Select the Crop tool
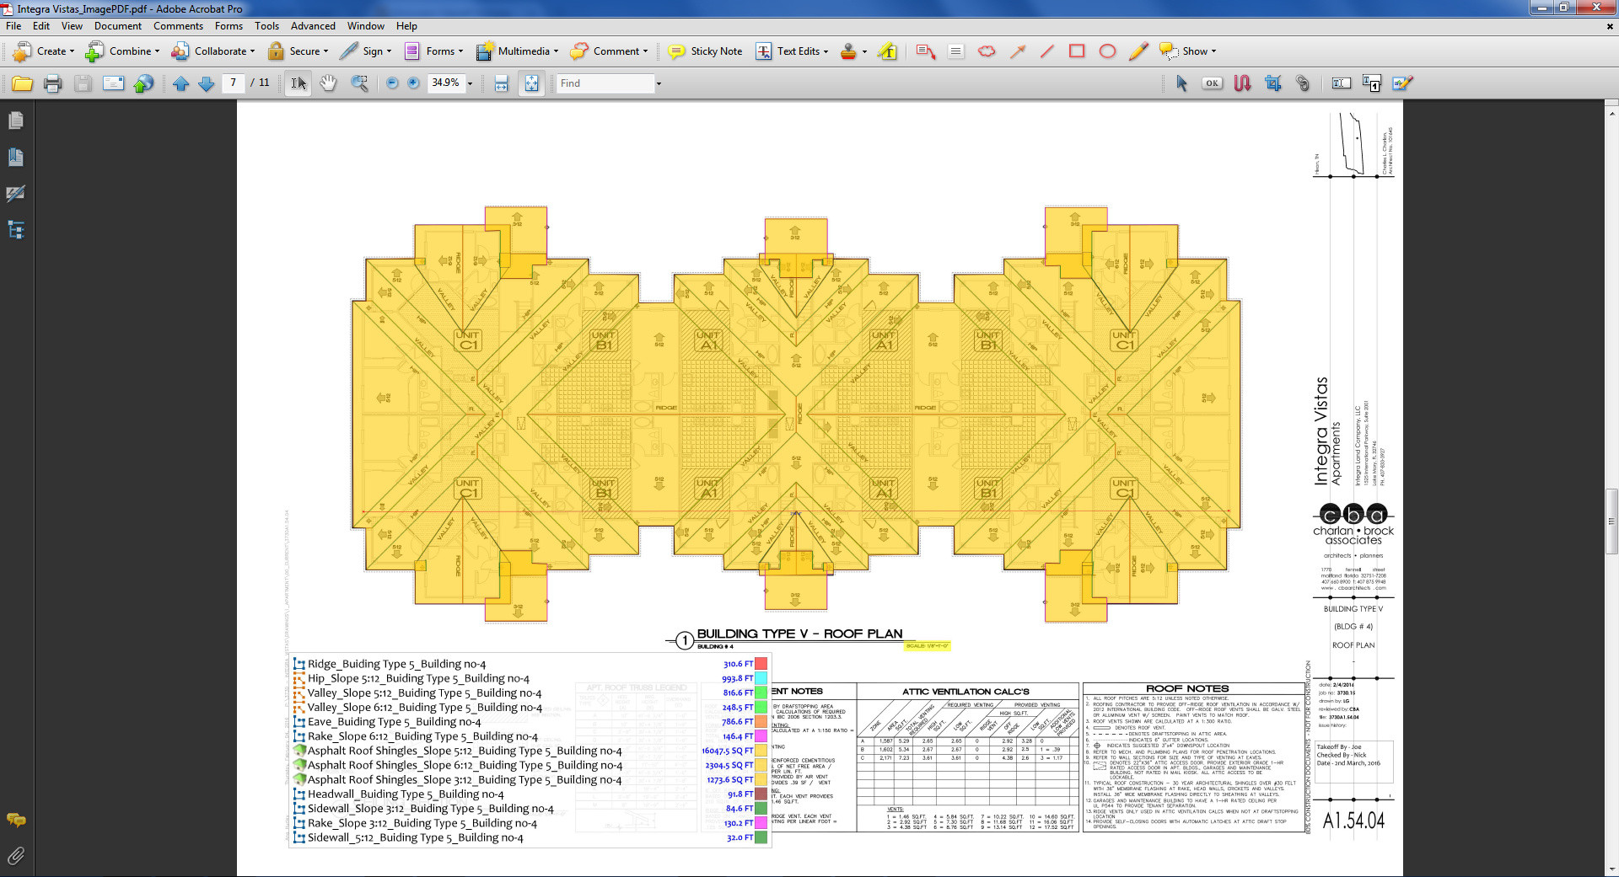 point(1272,83)
